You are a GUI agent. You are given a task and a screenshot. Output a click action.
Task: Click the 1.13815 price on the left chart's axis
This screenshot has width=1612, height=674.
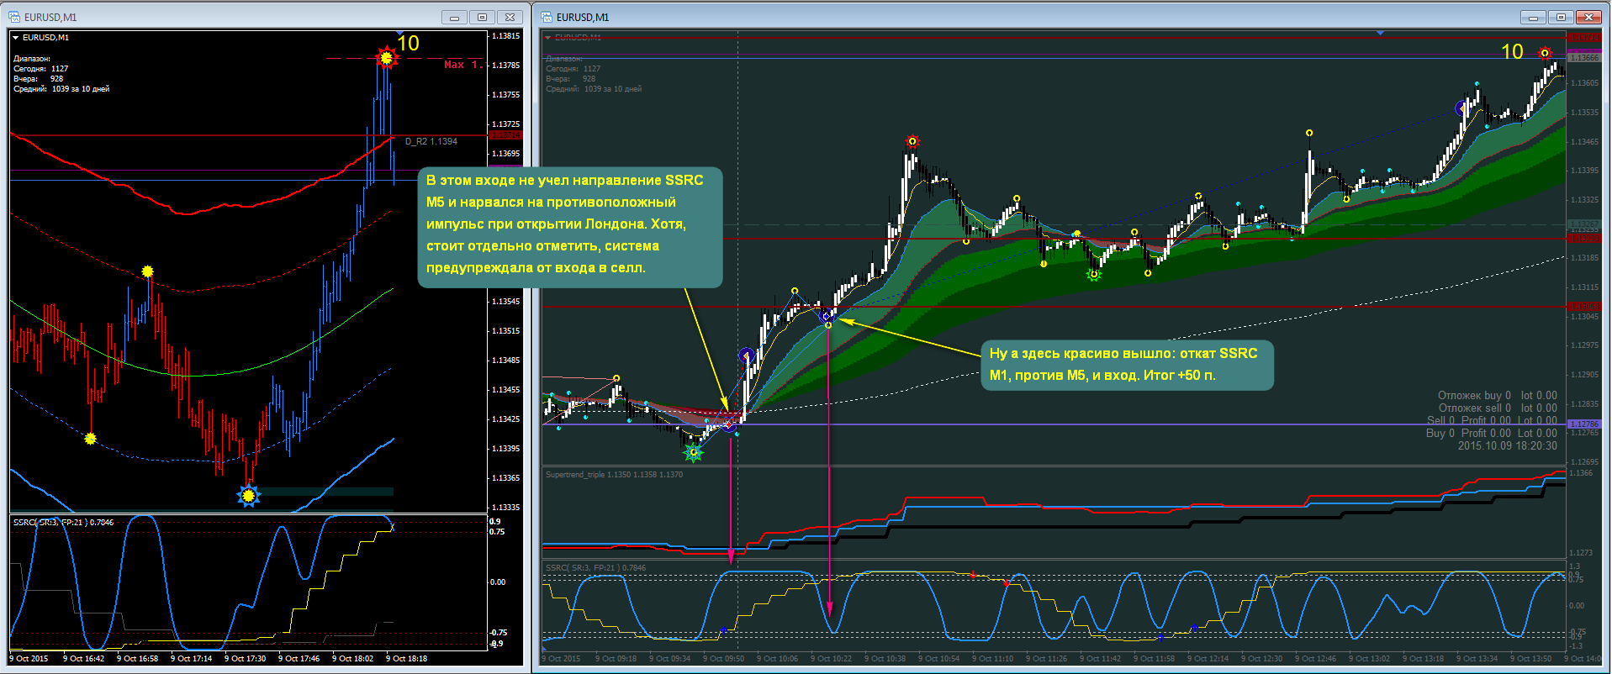505,36
